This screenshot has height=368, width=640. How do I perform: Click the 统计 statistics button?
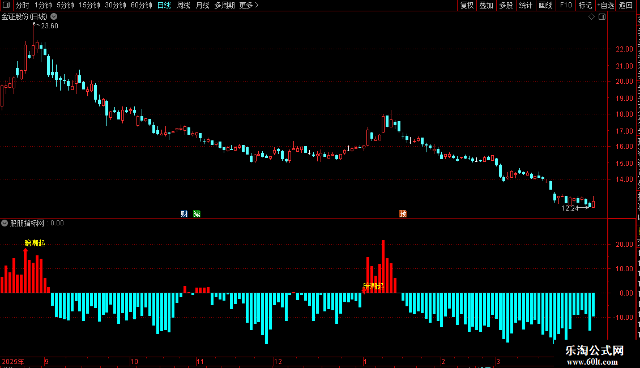point(525,5)
